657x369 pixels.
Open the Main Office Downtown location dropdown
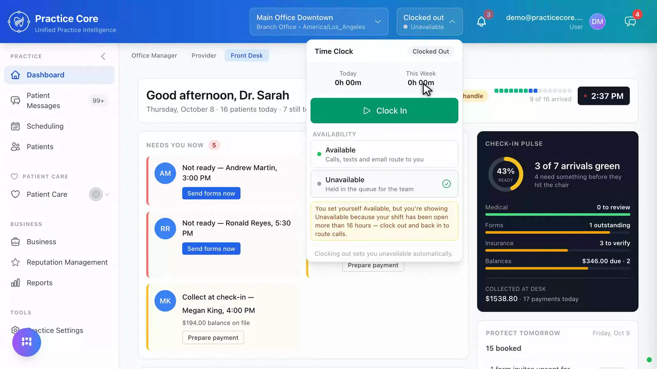[x=319, y=22]
